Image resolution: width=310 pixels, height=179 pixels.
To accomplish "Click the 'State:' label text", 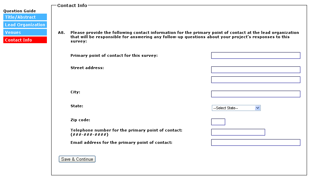I will [77, 106].
